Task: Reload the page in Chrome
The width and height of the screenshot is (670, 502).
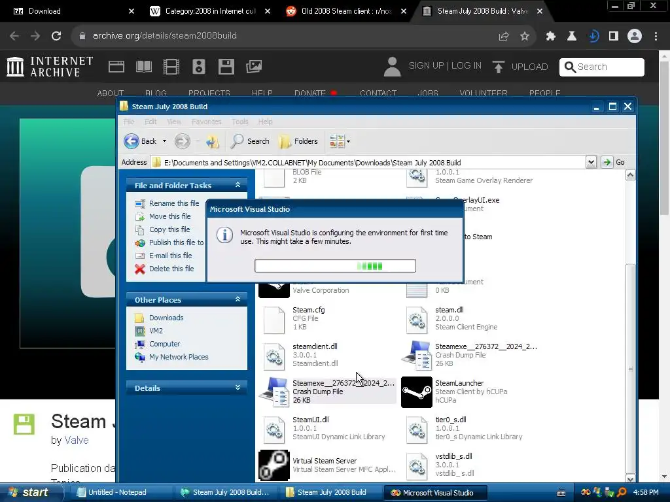Action: click(56, 36)
